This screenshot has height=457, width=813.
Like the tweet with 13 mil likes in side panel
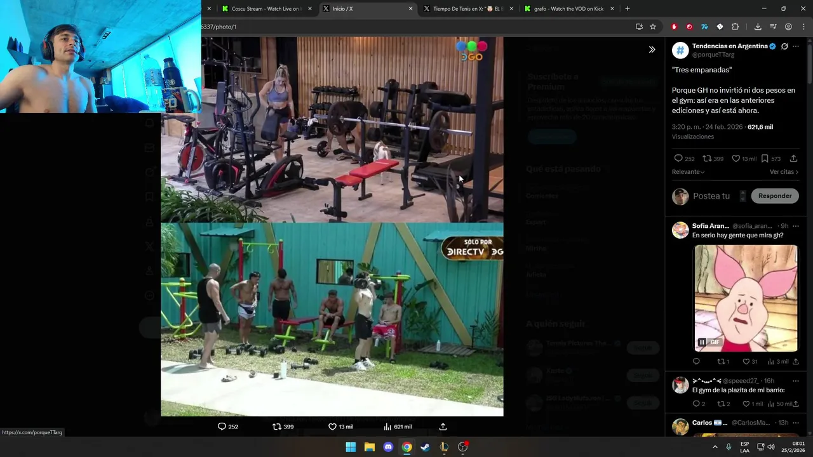coord(744,159)
